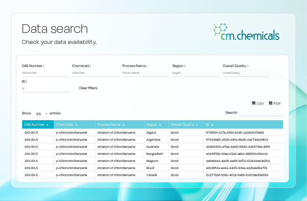This screenshot has width=307, height=201.
Task: Sort by Chemicals column arrow
Action: [77, 125]
